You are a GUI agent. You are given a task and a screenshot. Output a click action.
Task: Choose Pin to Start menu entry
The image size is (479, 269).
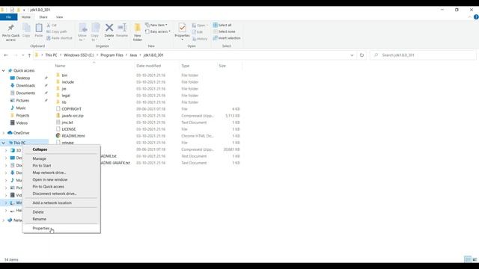[42, 166]
